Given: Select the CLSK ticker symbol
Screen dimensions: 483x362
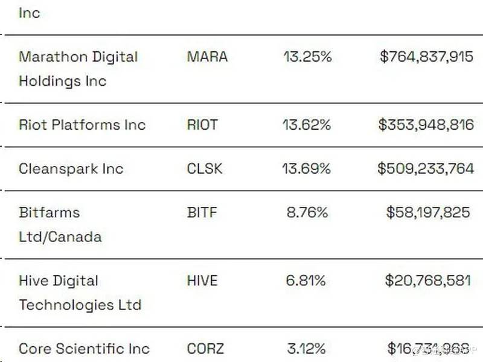Looking at the screenshot, I should point(205,168).
